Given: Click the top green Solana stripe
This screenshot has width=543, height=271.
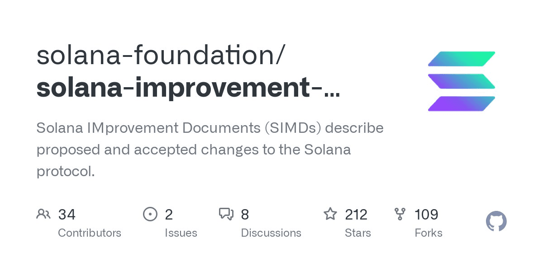Looking at the screenshot, I should pos(462,59).
